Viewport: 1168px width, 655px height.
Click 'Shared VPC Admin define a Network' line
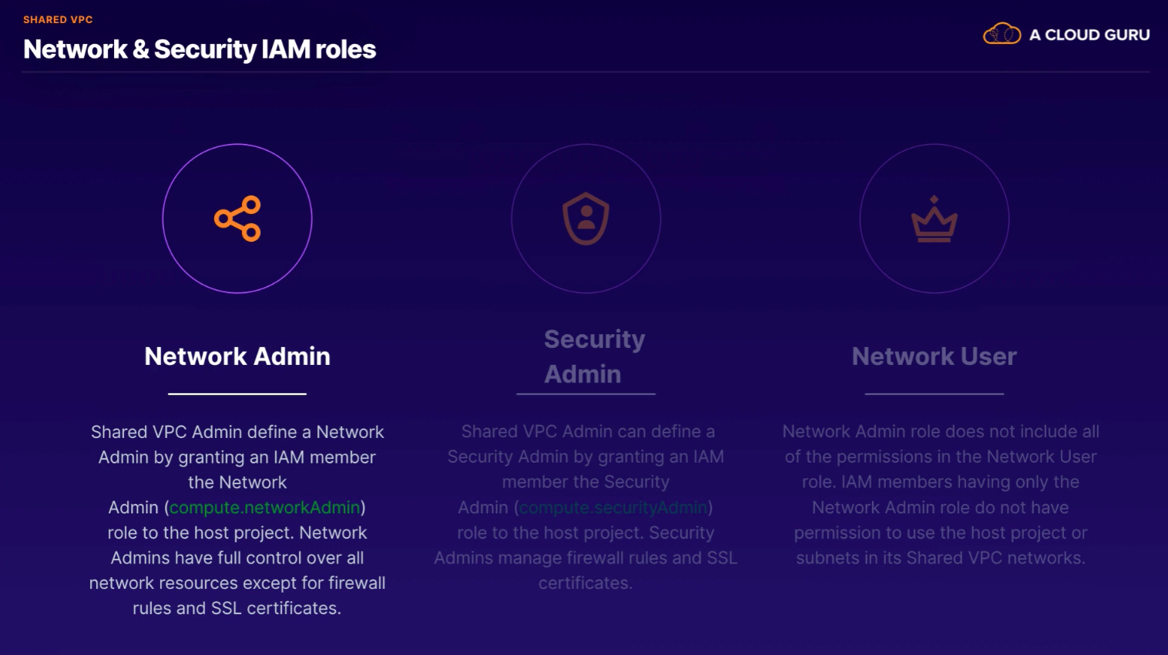(x=237, y=432)
